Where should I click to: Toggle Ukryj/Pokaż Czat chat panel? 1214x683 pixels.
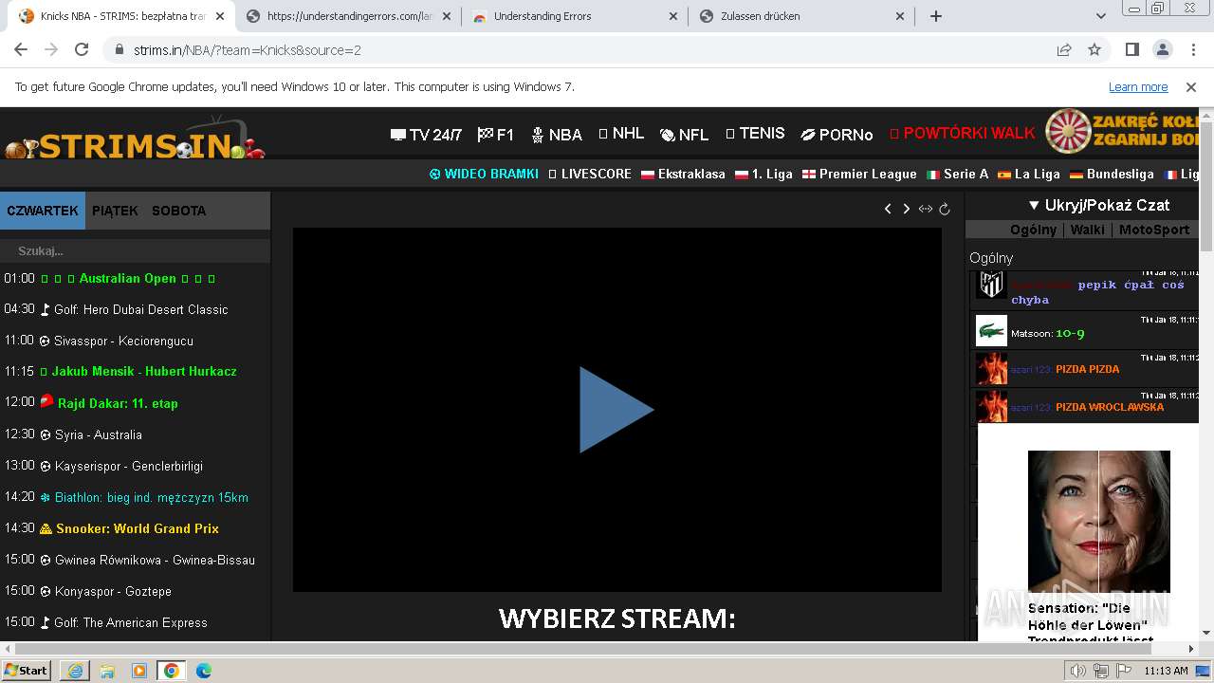click(x=1099, y=205)
